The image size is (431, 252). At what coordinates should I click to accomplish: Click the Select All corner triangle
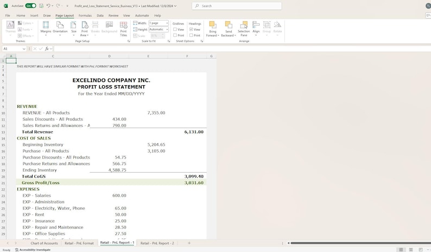4,56
